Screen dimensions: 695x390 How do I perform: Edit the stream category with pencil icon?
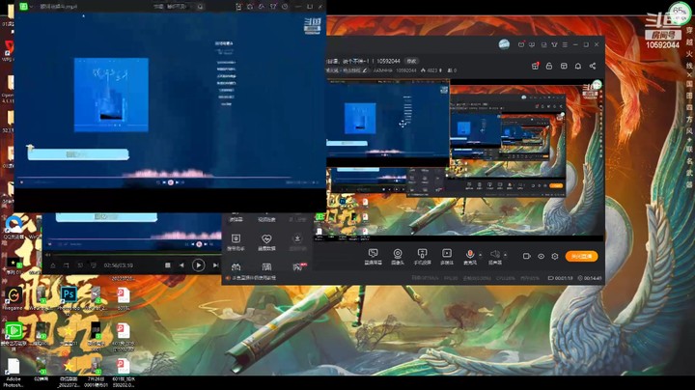pos(365,70)
